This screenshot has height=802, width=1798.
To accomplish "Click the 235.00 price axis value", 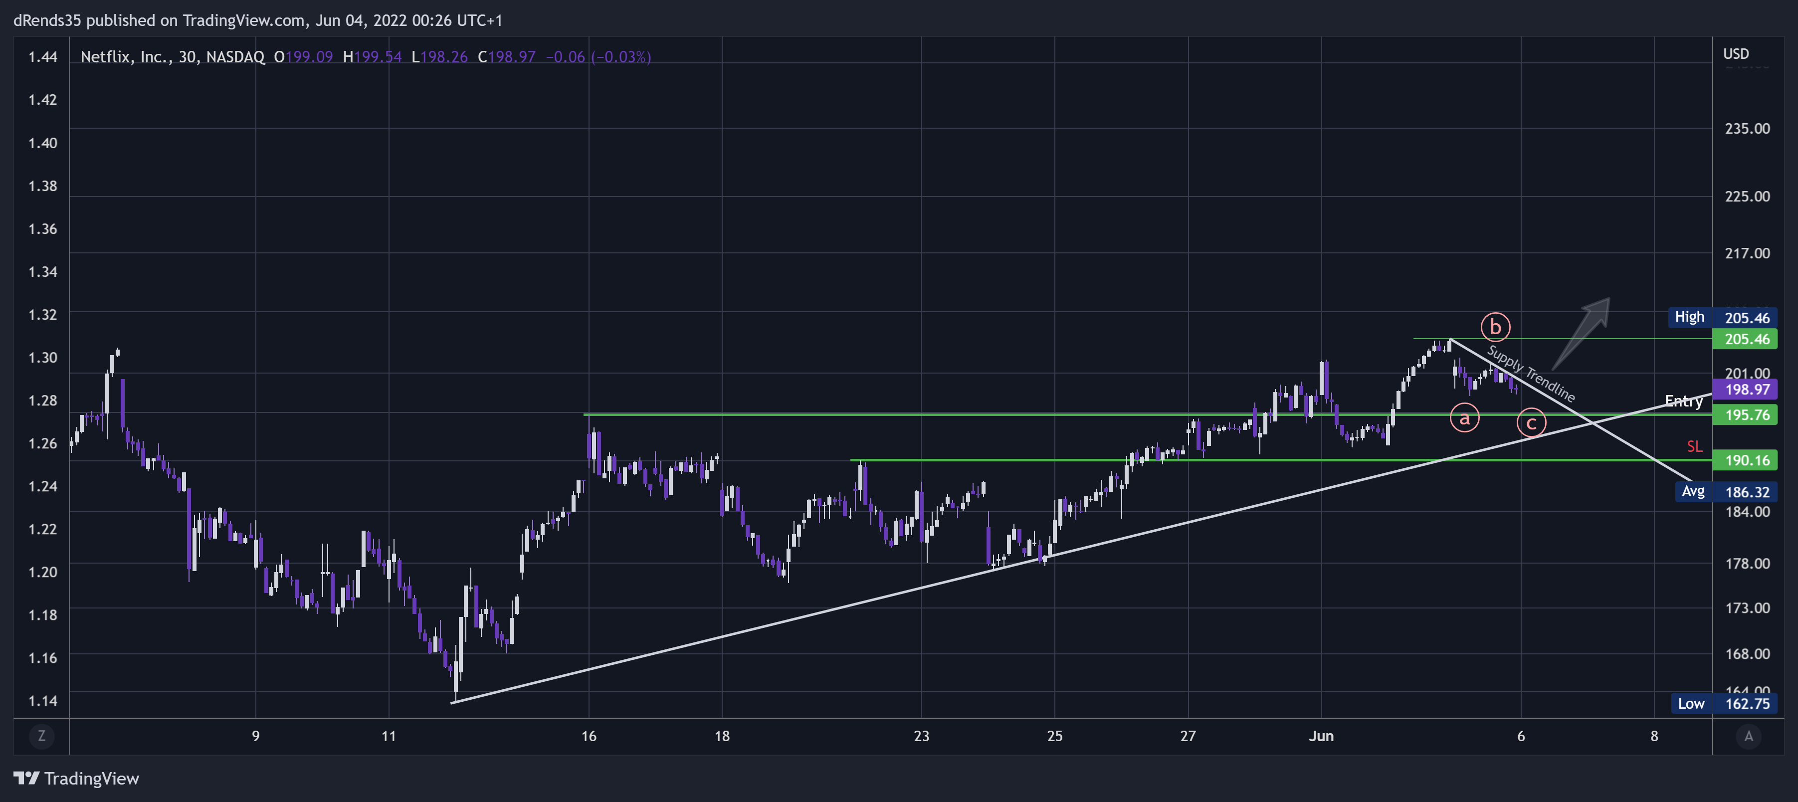I will [x=1747, y=129].
